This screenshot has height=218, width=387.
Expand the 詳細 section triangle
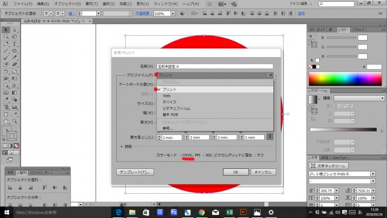click(122, 147)
